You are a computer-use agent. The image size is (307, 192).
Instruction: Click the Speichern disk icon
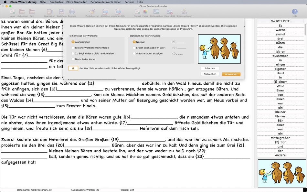[61, 12]
